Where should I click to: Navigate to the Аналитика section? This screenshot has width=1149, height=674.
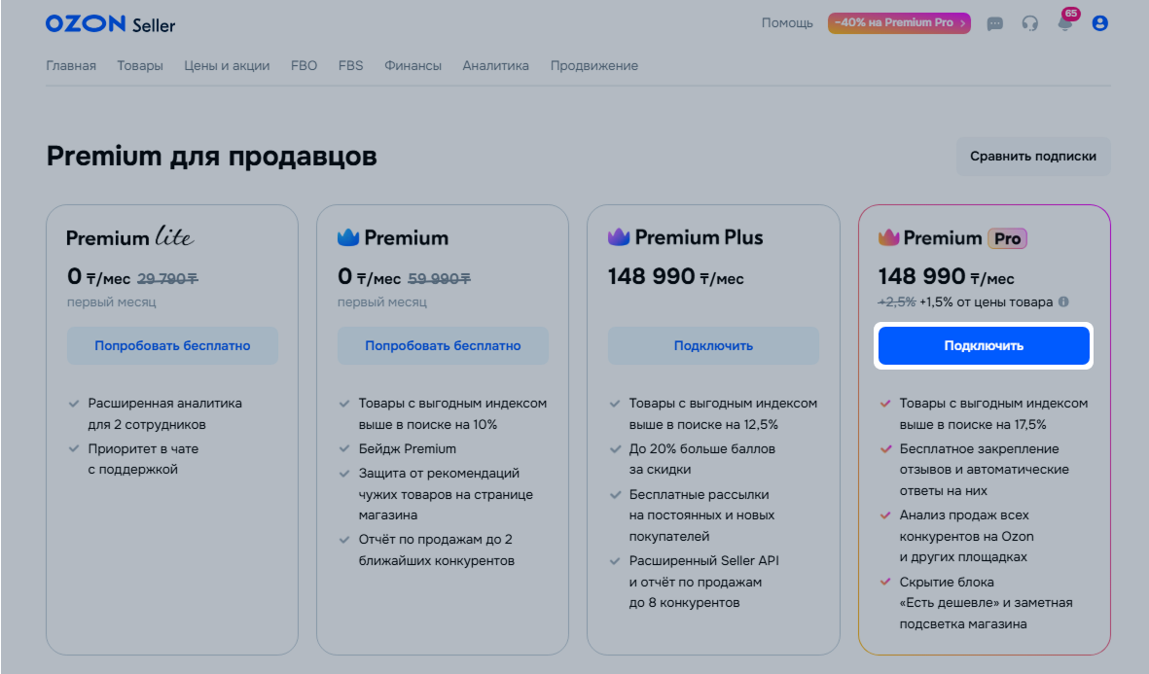click(x=495, y=66)
